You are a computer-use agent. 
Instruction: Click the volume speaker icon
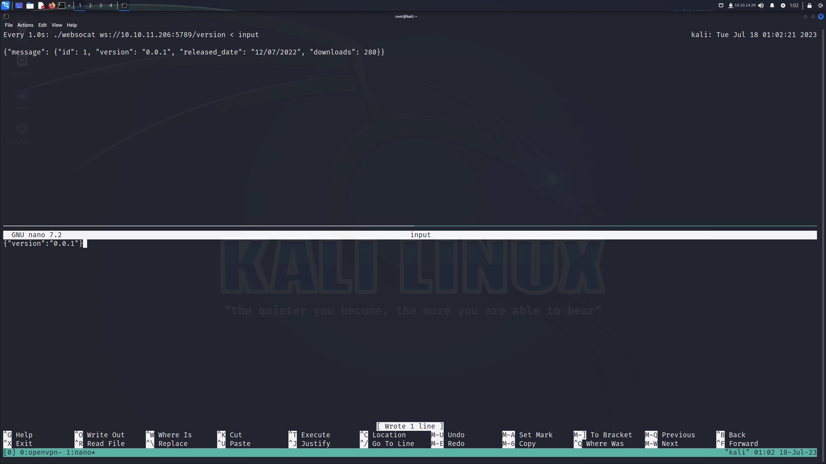point(761,5)
